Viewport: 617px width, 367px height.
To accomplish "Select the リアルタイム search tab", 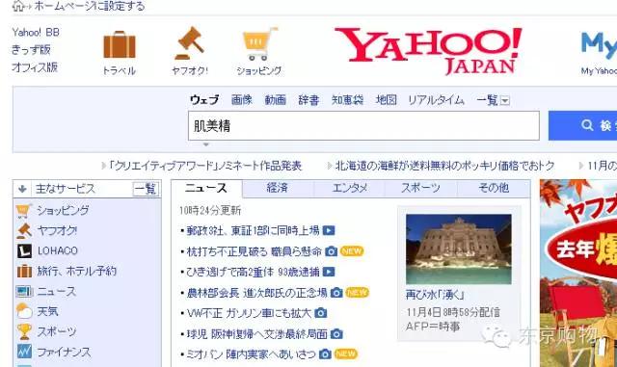I will [x=436, y=100].
